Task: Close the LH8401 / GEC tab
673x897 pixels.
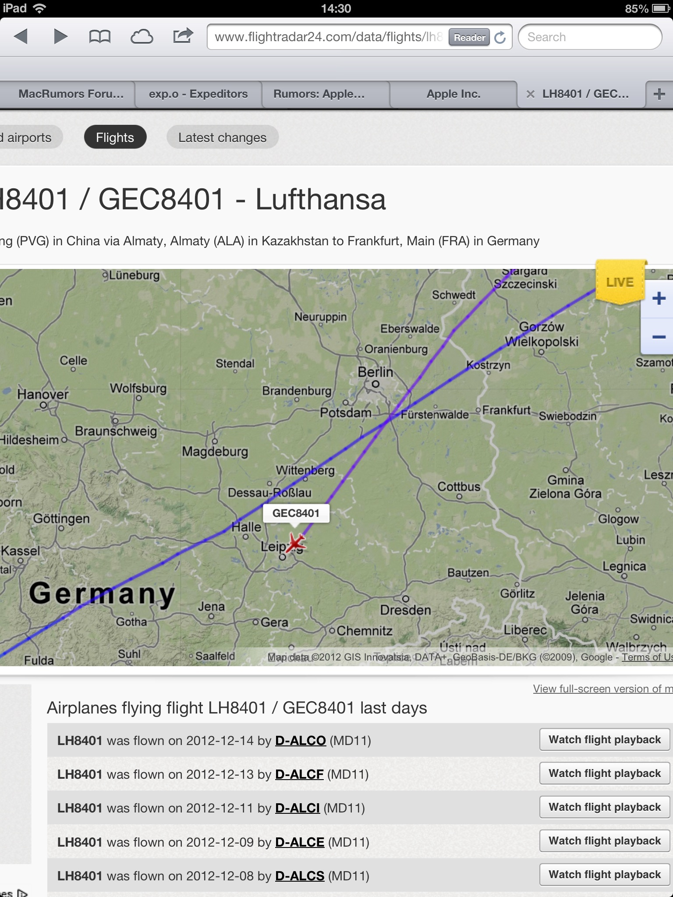Action: (530, 94)
